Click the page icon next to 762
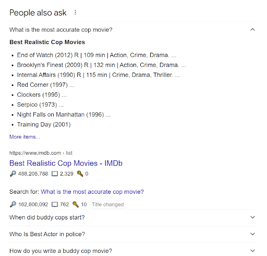The width and height of the screenshot is (267, 256). pyautogui.click(x=55, y=204)
